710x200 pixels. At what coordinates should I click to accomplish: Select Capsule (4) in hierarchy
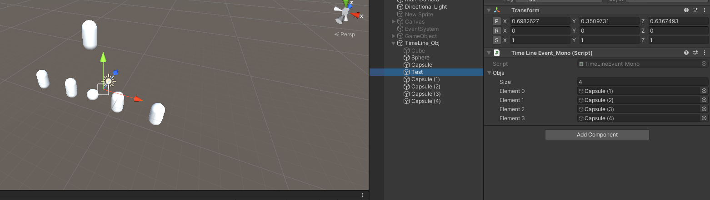(x=425, y=101)
